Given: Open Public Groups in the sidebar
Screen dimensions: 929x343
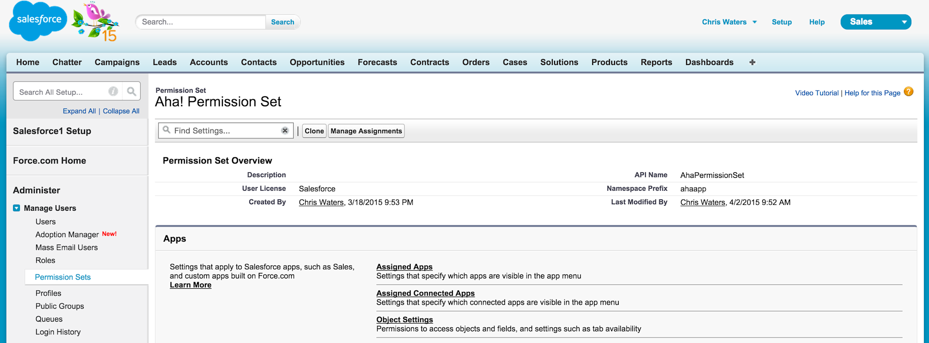Looking at the screenshot, I should coord(59,306).
